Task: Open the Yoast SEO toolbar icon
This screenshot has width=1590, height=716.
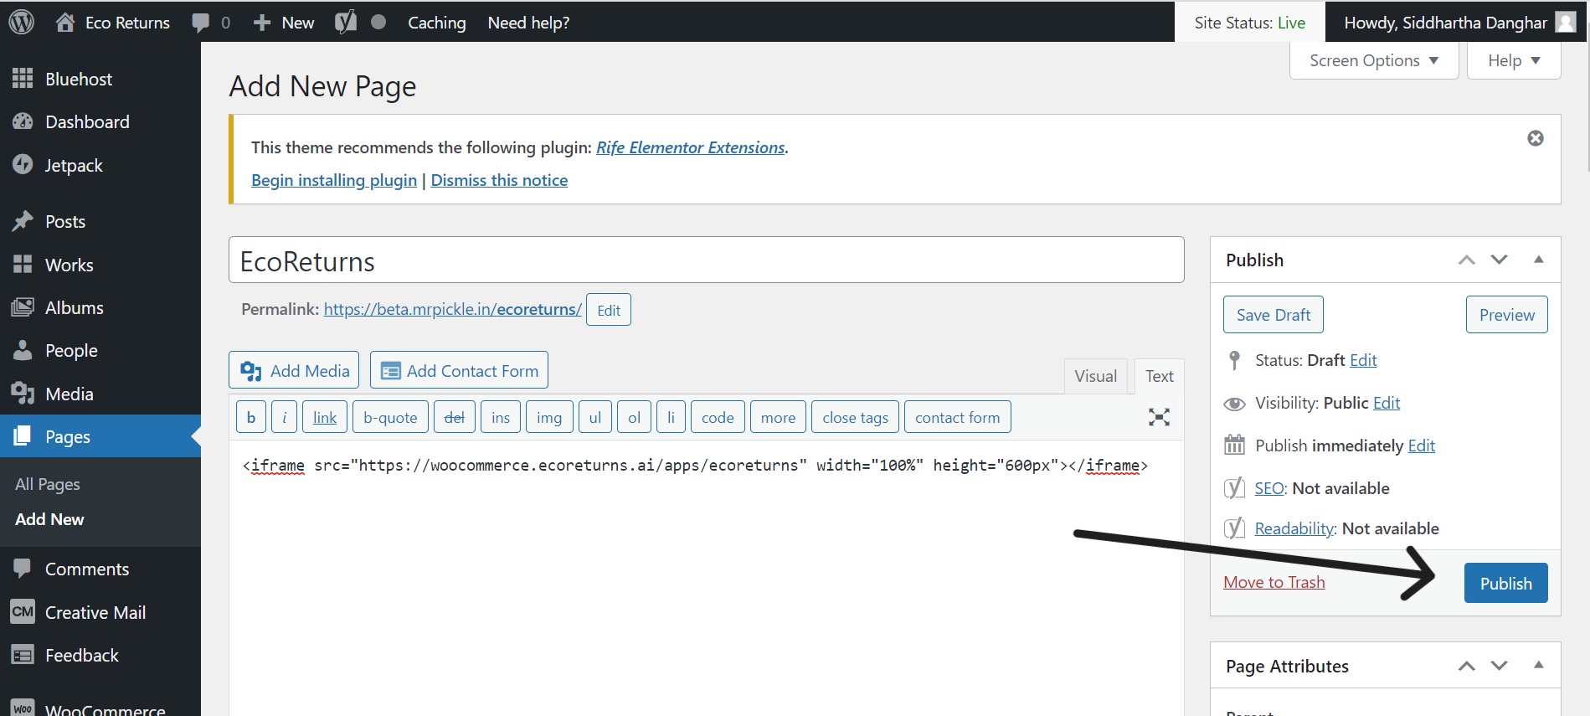Action: tap(345, 22)
